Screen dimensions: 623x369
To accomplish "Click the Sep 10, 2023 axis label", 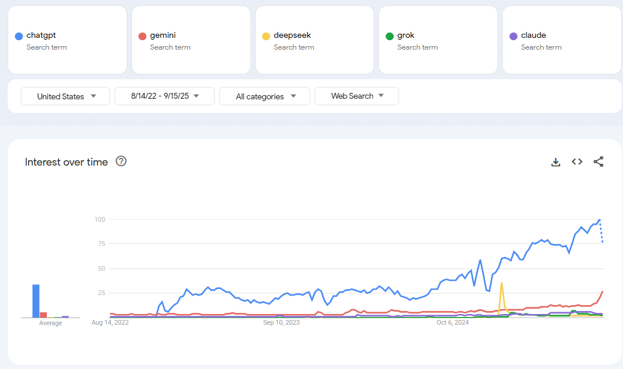I will pos(281,322).
